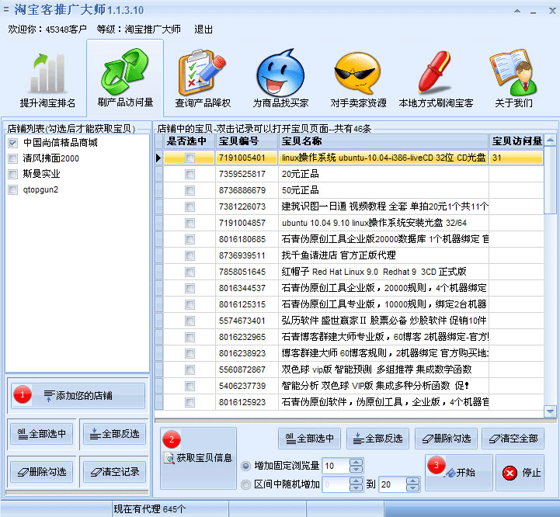This screenshot has height=517, width=560.
Task: Click the red 停止 stop button
Action: [520, 473]
